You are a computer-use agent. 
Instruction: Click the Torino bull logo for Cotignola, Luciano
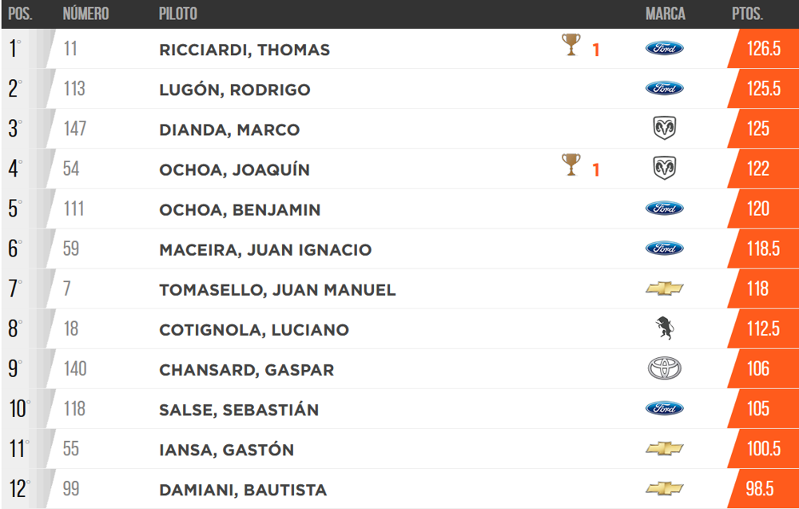[x=665, y=328]
